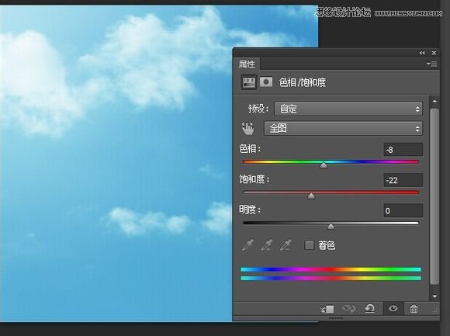The width and height of the screenshot is (450, 336).
Task: Click the lightness value field showing 0
Action: (x=403, y=211)
